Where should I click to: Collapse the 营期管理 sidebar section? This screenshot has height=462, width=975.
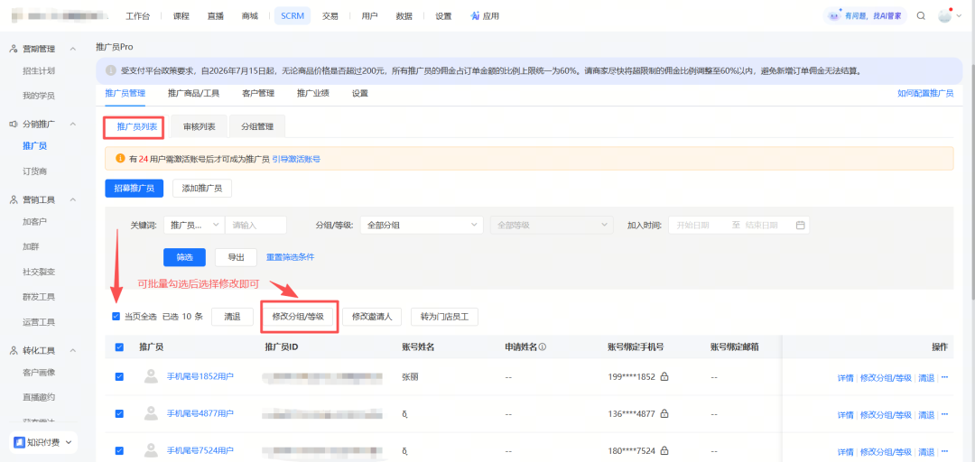click(x=73, y=49)
